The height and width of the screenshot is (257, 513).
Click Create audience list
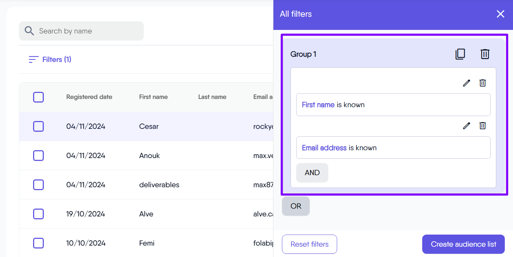pyautogui.click(x=463, y=244)
